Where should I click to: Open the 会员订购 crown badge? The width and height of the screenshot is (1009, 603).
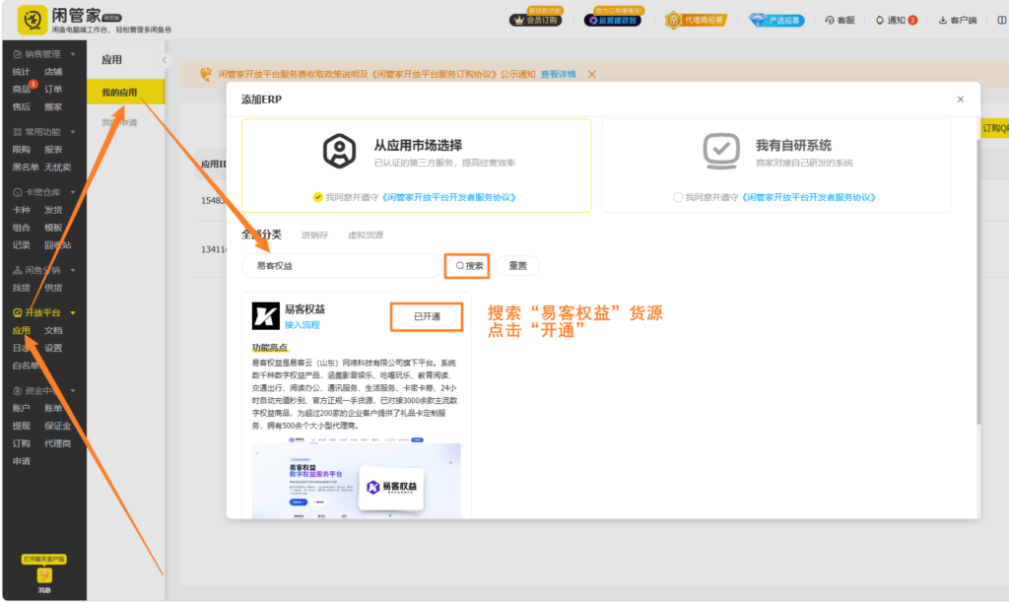click(x=536, y=20)
